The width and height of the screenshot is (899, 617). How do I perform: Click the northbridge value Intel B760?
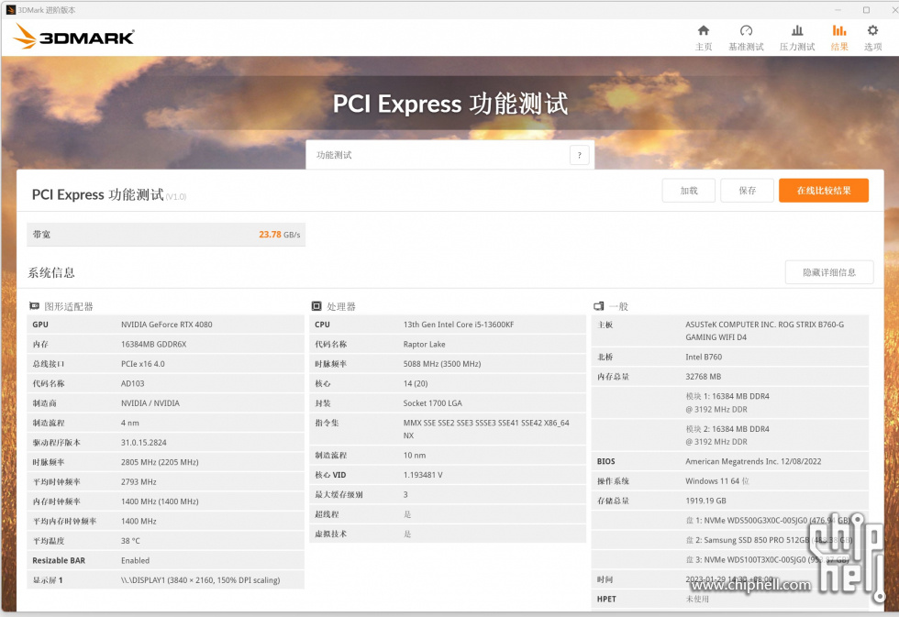click(x=704, y=357)
